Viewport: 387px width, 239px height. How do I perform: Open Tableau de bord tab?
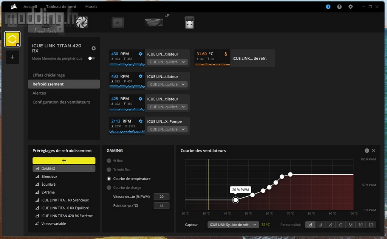tap(61, 7)
